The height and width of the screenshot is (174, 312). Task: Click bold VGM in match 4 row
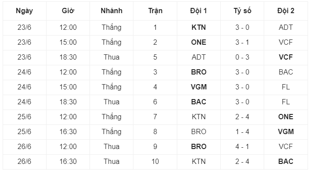point(199,87)
